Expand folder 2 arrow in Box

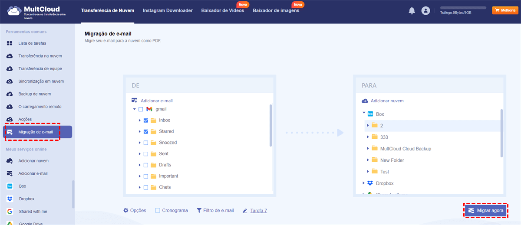[x=368, y=125]
